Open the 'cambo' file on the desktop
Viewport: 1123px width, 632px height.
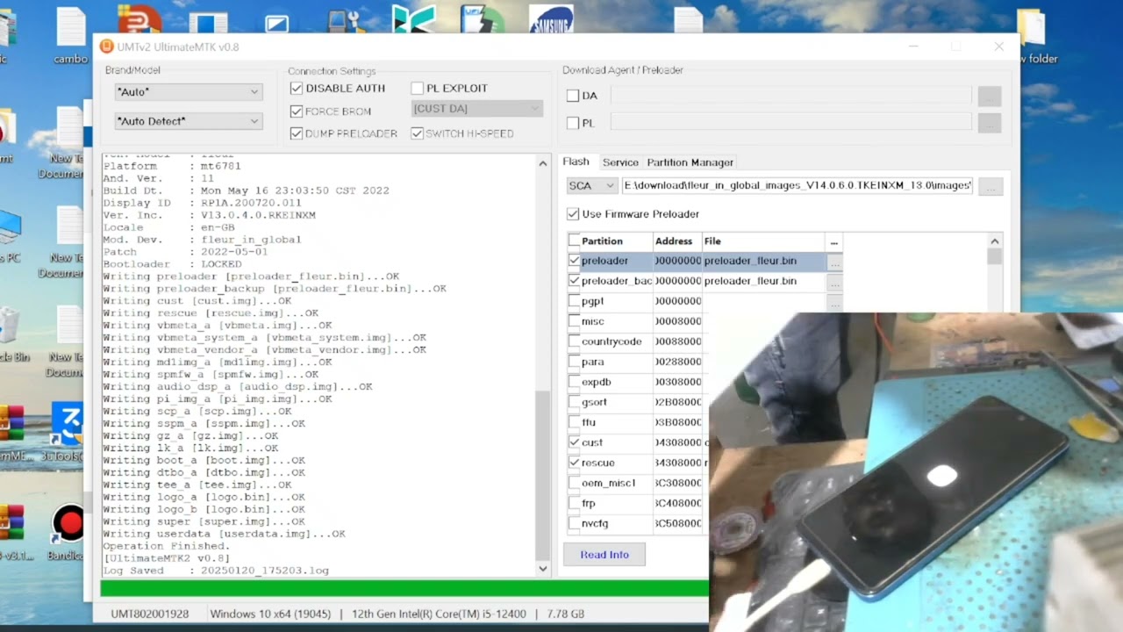[71, 35]
